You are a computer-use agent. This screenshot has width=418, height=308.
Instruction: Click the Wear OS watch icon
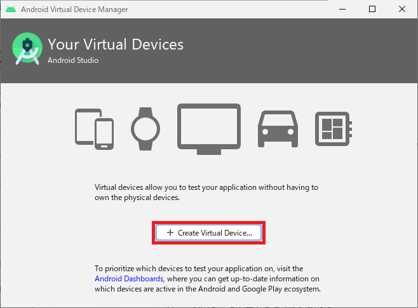pyautogui.click(x=145, y=129)
